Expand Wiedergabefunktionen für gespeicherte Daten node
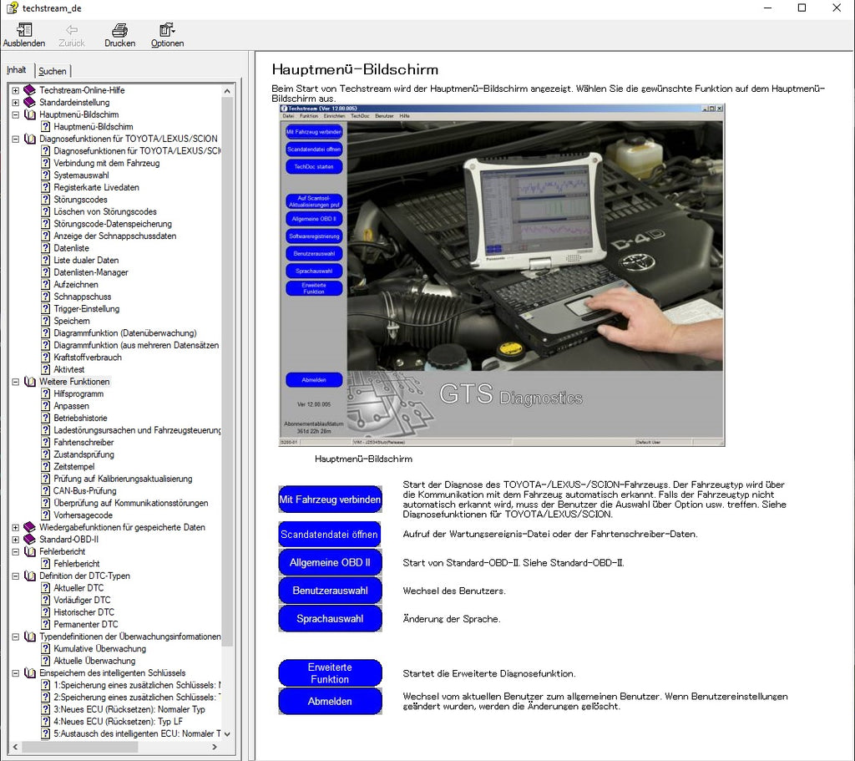This screenshot has height=761, width=855. pos(15,527)
